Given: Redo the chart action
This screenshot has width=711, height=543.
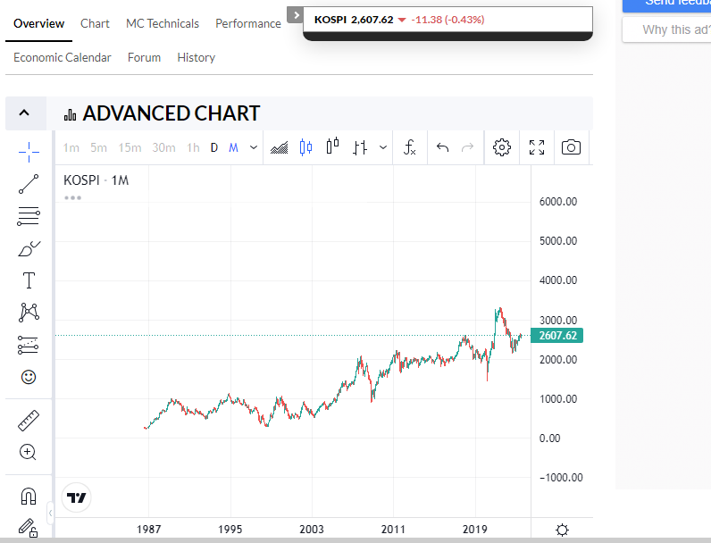Looking at the screenshot, I should click(467, 147).
